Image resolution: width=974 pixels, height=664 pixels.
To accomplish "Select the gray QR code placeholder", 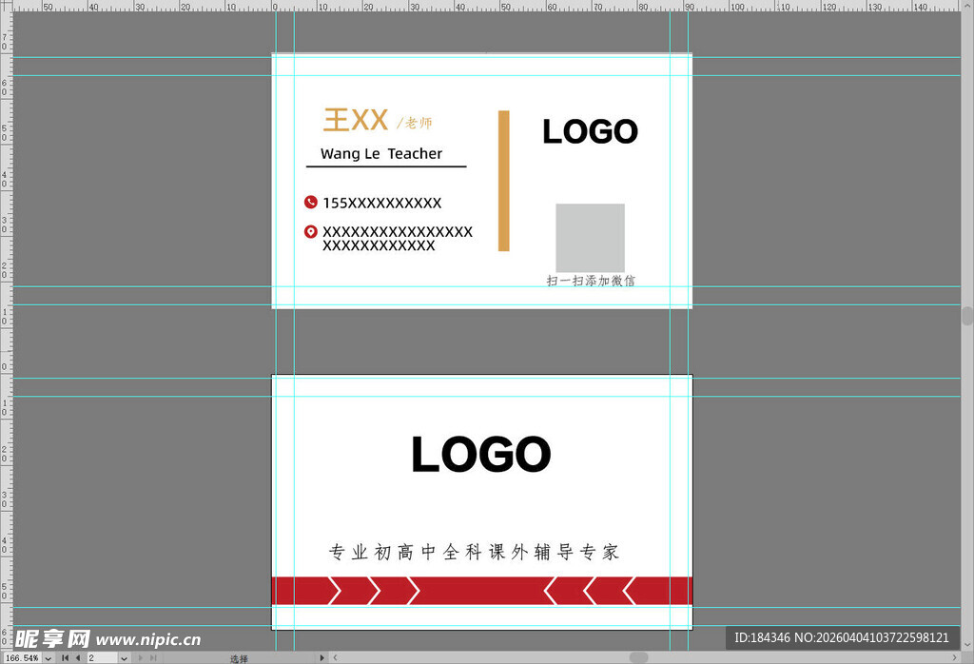I will [x=591, y=238].
